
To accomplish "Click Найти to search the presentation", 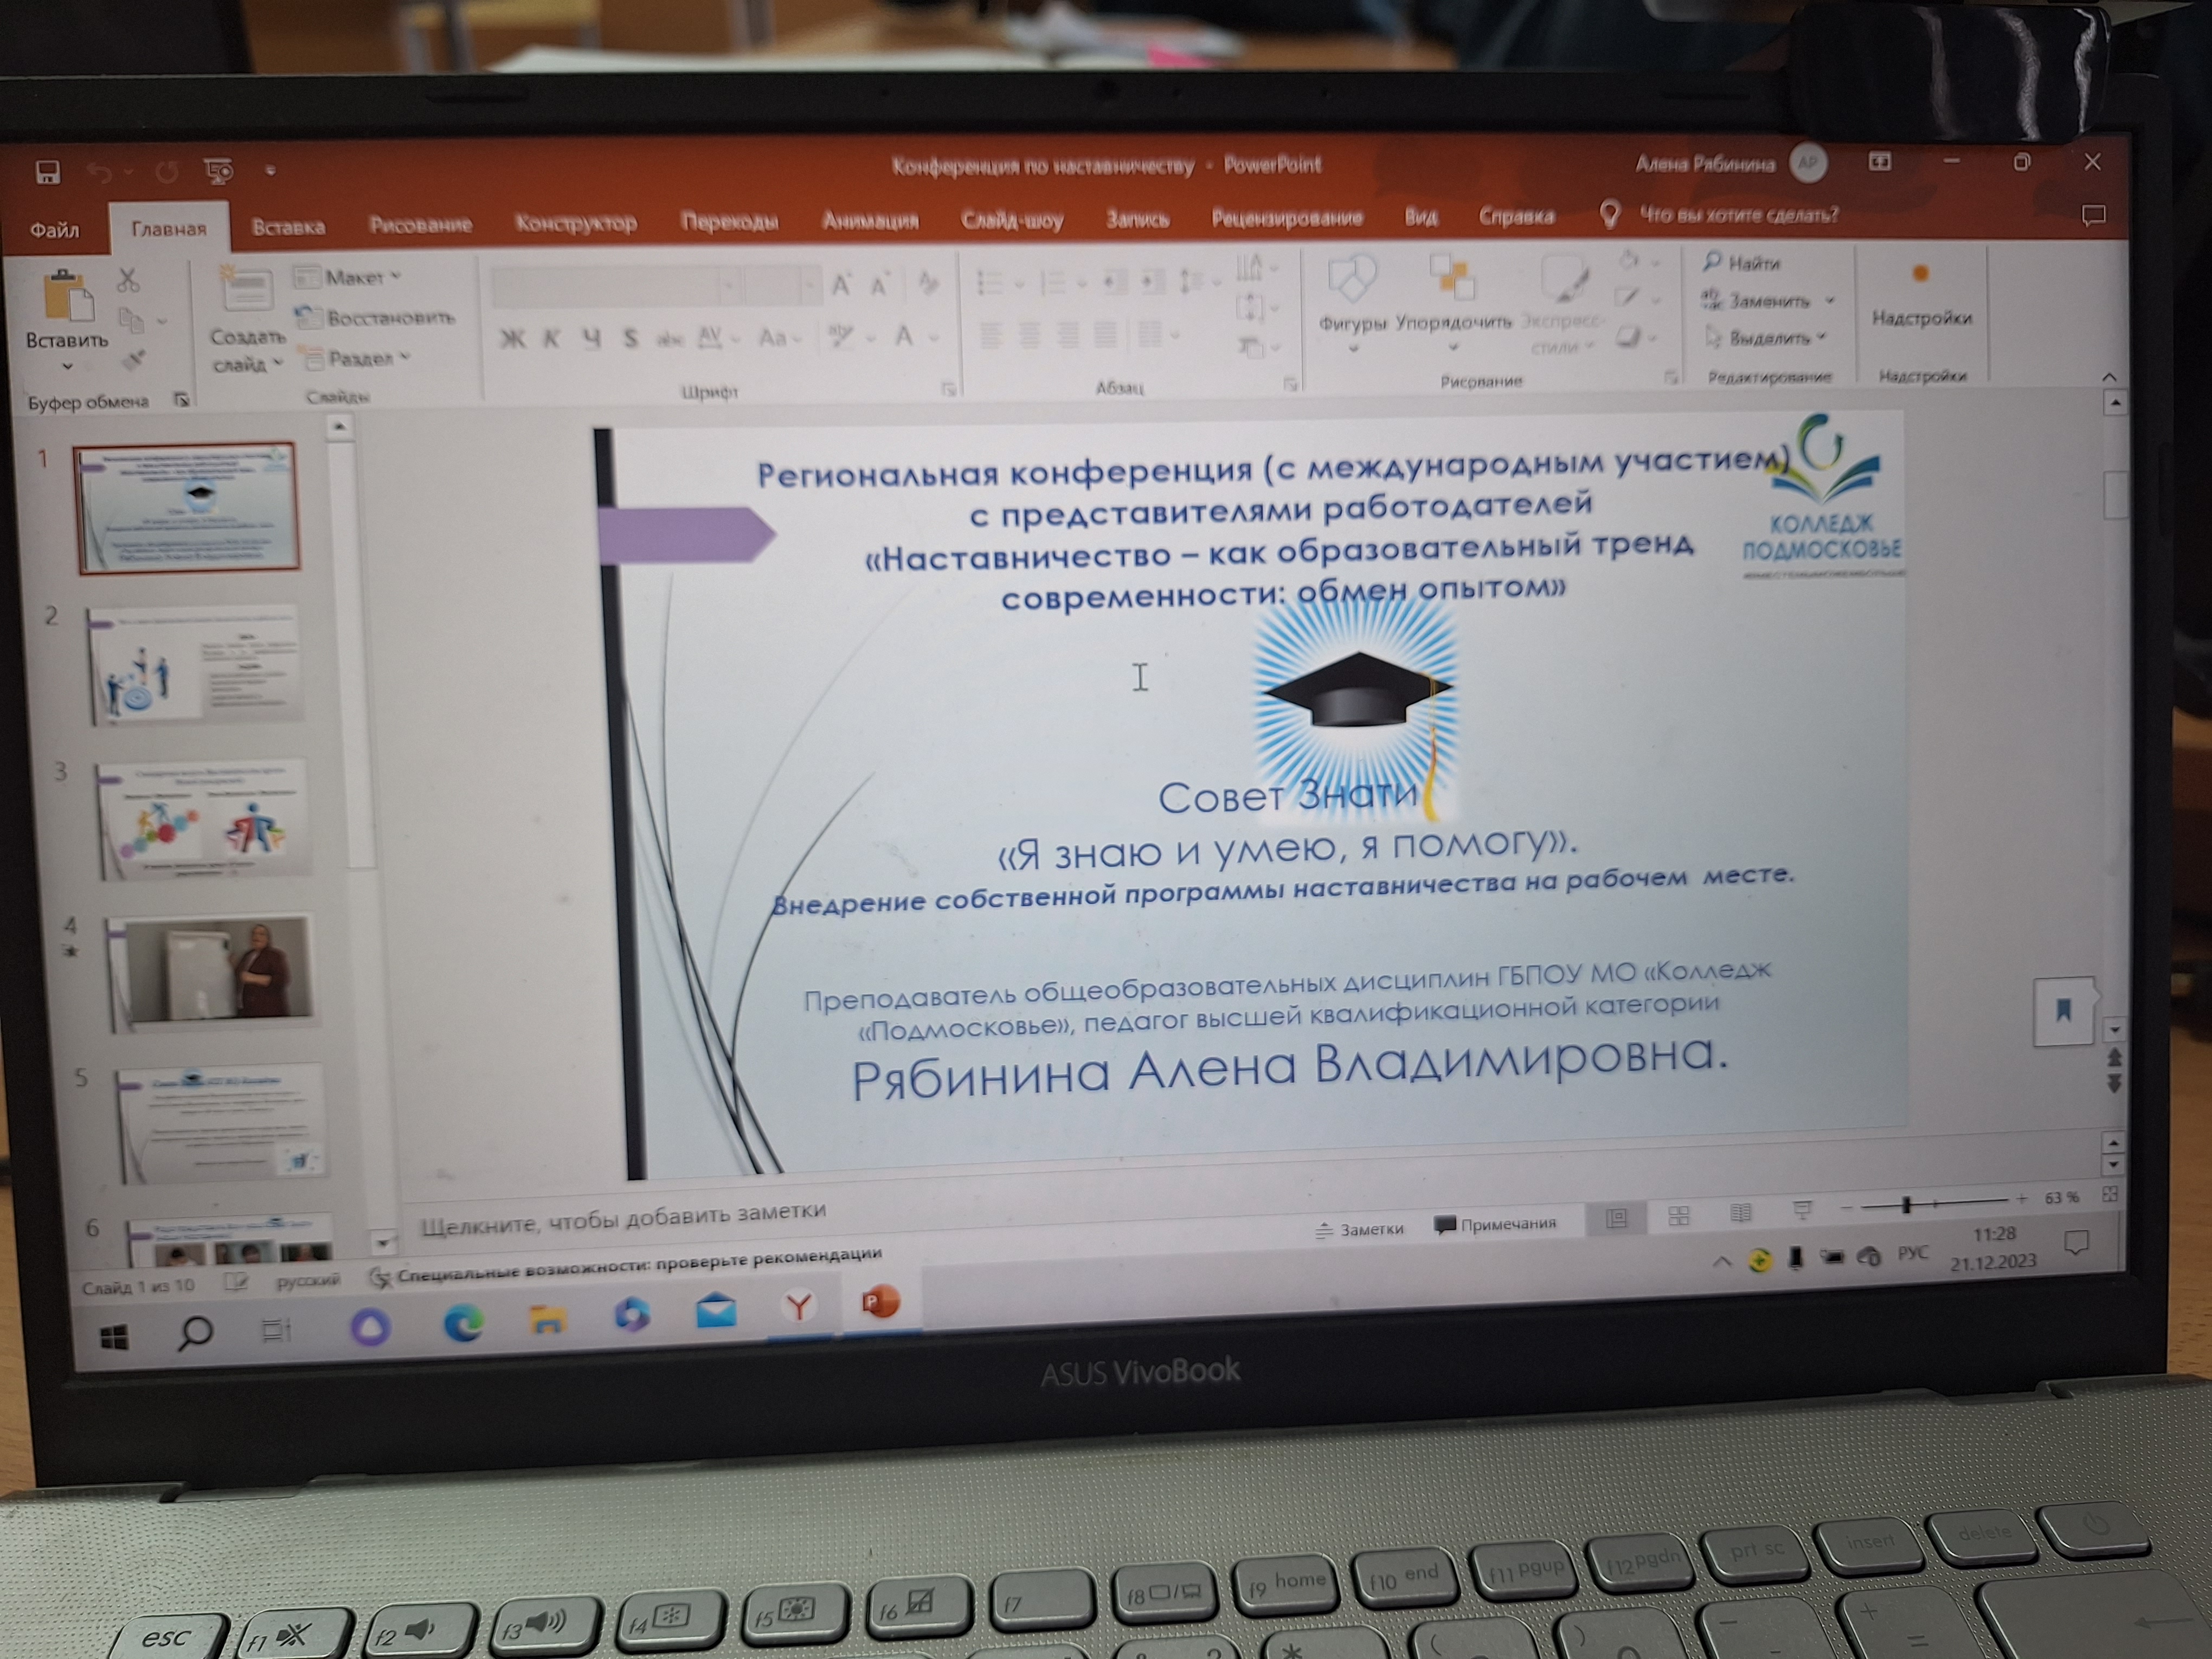I will coord(1742,262).
